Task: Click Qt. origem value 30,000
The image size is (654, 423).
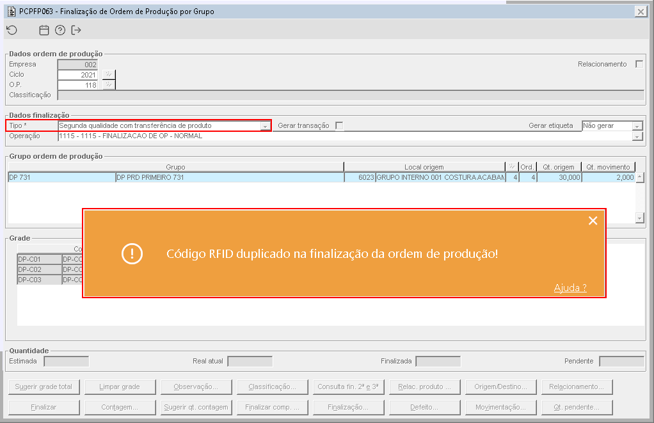Action: click(559, 177)
